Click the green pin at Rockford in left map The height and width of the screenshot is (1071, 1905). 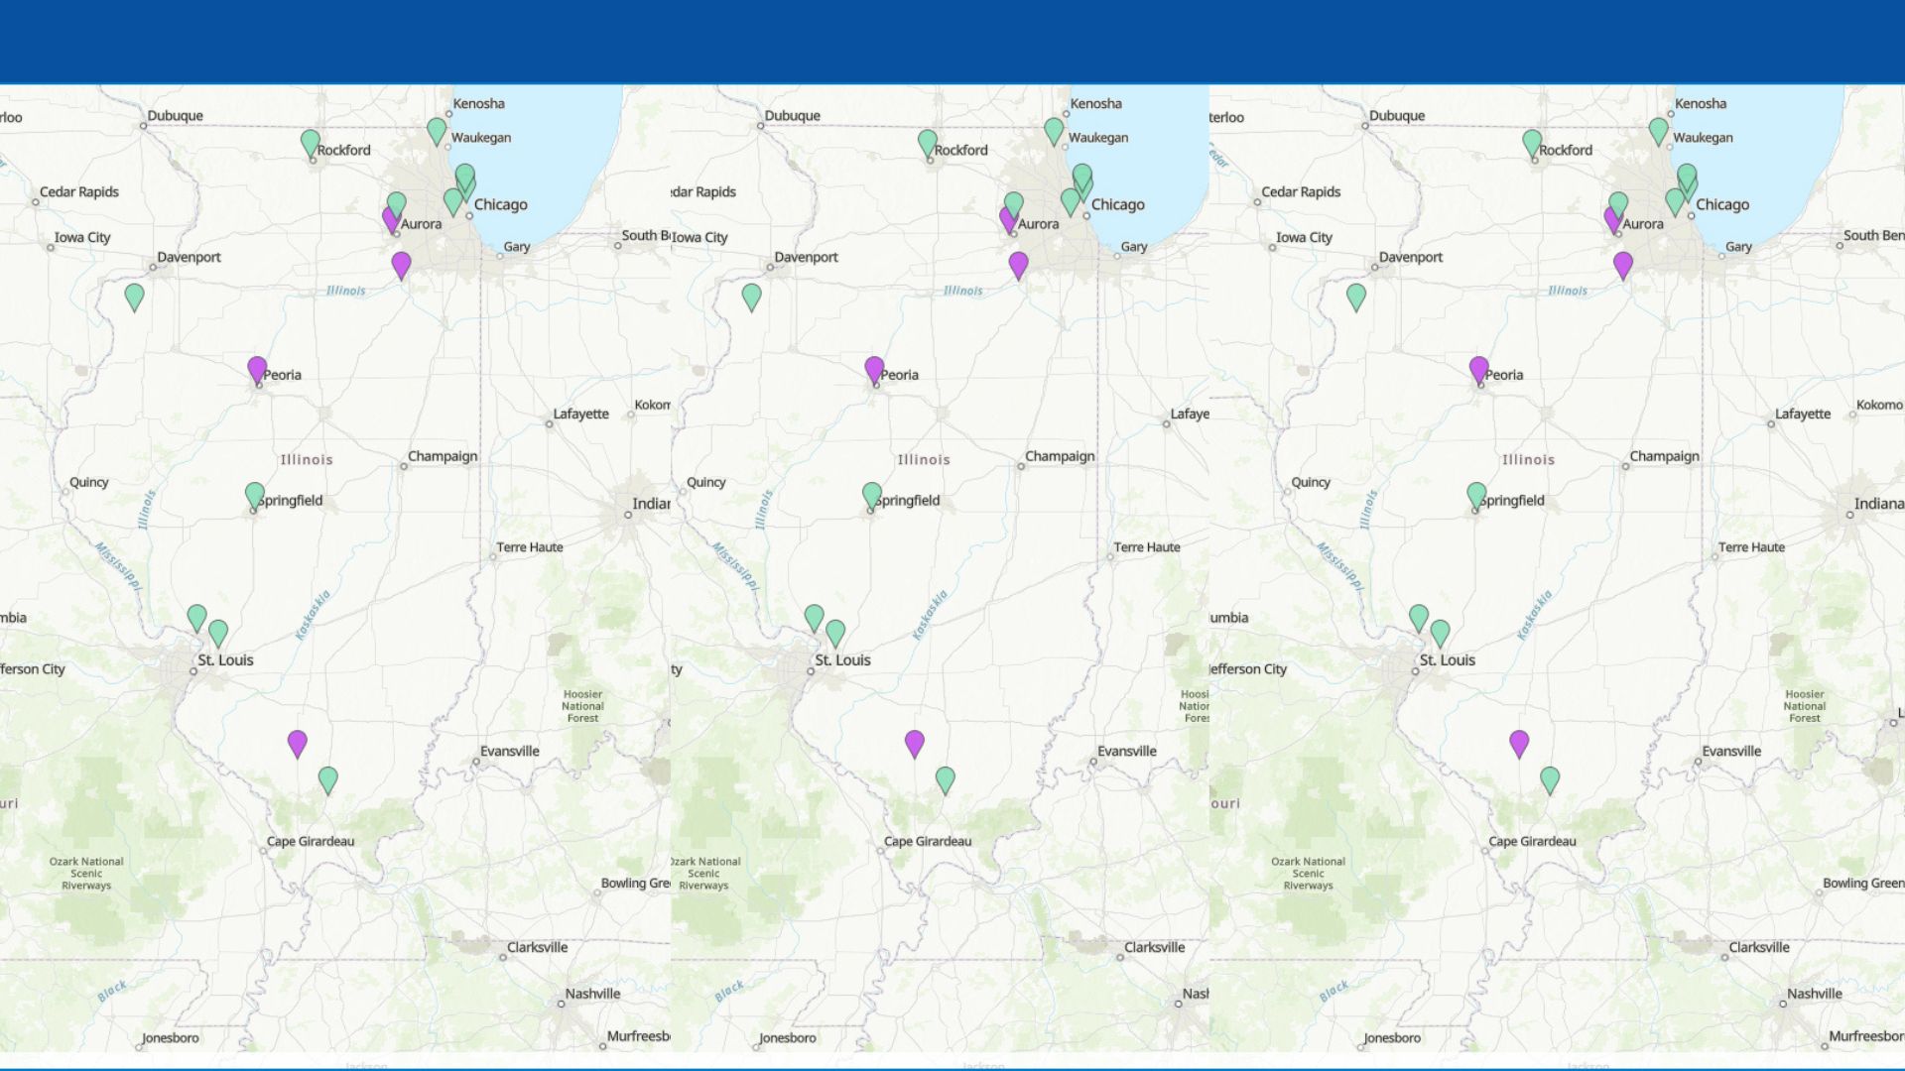coord(311,143)
